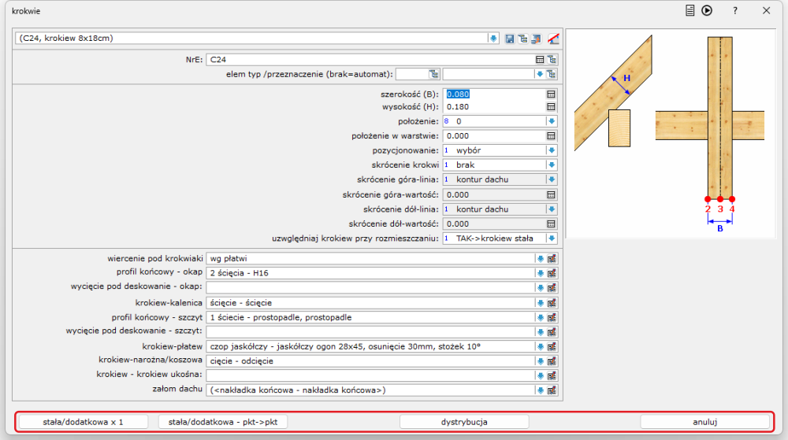Expand the położenie dropdown
Image resolution: width=788 pixels, height=440 pixels.
pos(552,121)
